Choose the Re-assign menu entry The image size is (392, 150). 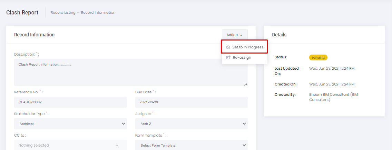[x=242, y=58]
